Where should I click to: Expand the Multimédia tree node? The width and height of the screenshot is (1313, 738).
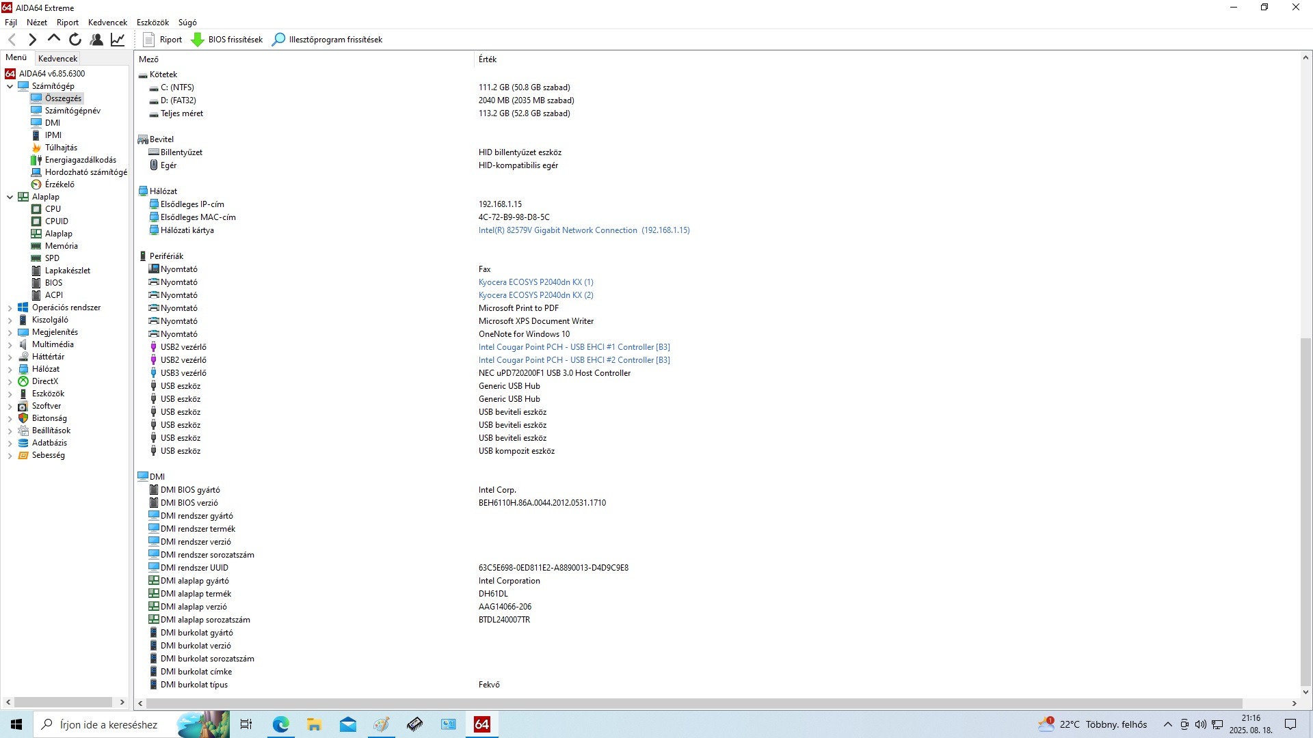pyautogui.click(x=10, y=345)
